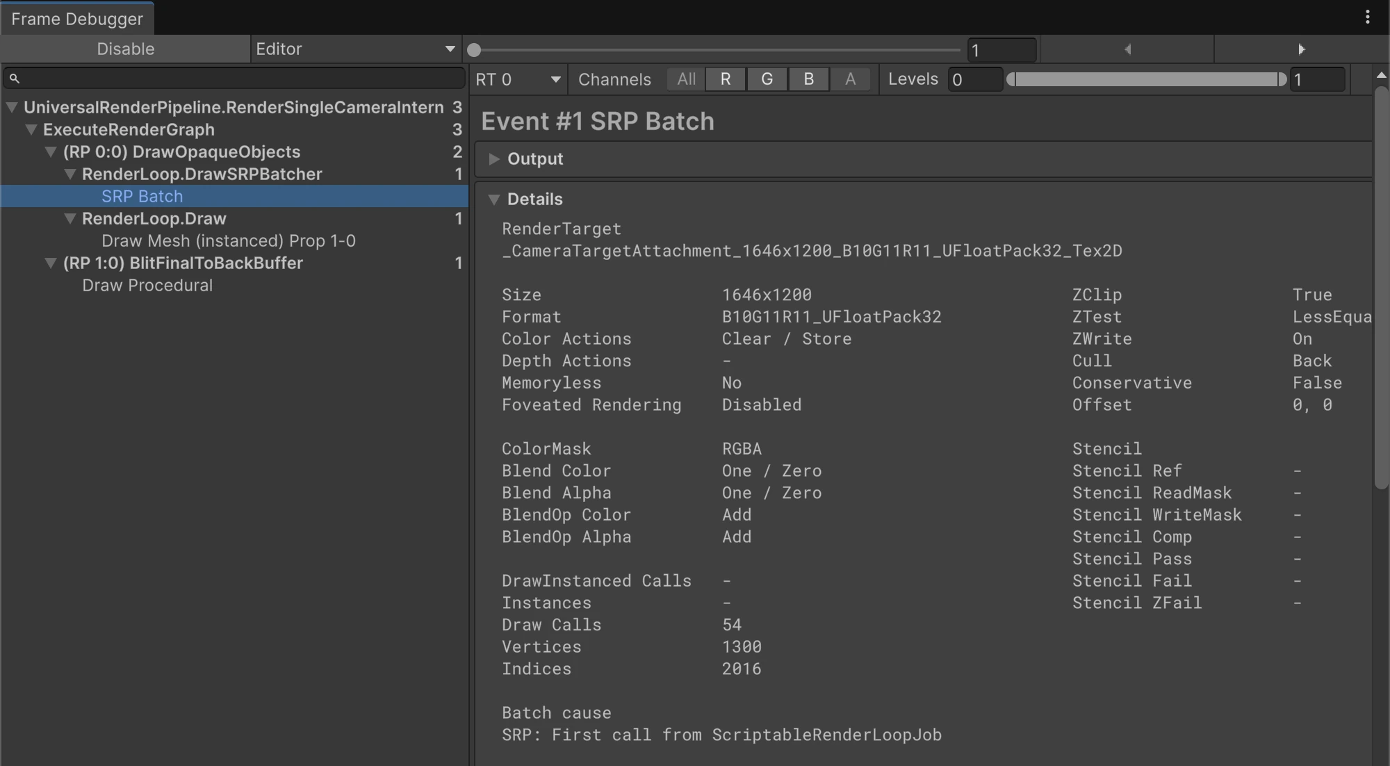Collapse RenderLoop.DrawSRPBatcher node
1390x766 pixels.
[x=70, y=174]
